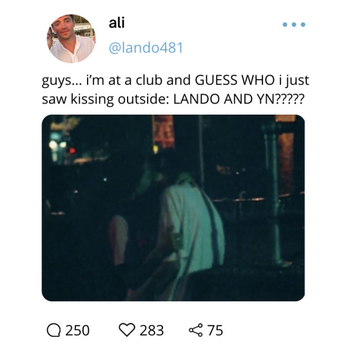The image size is (348, 356).
Task: Click the tweet text line starting 'guys...'
Action: click(175, 80)
